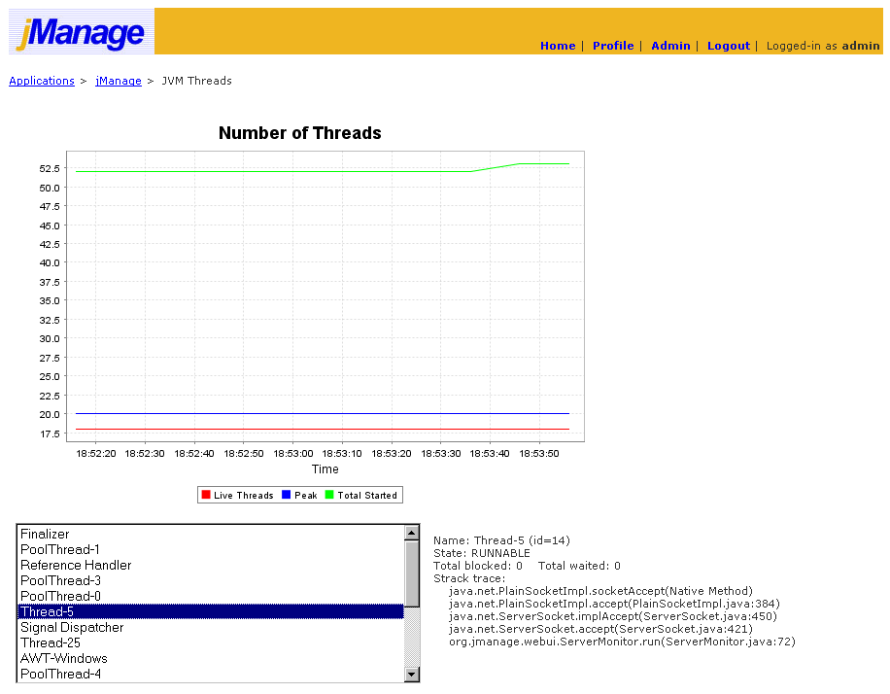Click the 18:53:00 time axis label

point(292,453)
